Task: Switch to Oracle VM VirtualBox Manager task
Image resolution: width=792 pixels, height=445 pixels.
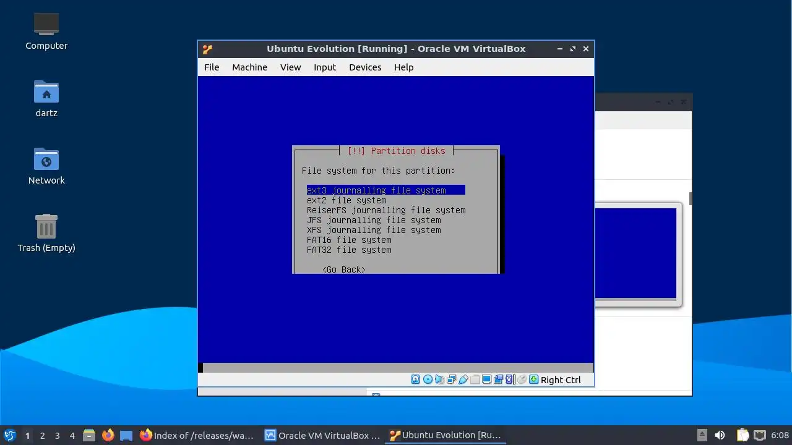Action: coord(322,435)
